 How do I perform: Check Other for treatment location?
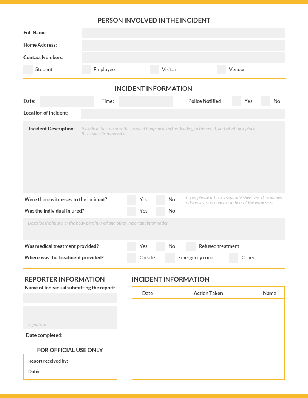coord(233,258)
